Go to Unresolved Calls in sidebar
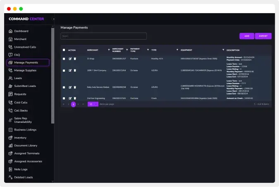The height and width of the screenshot is (187, 279). click(x=25, y=47)
